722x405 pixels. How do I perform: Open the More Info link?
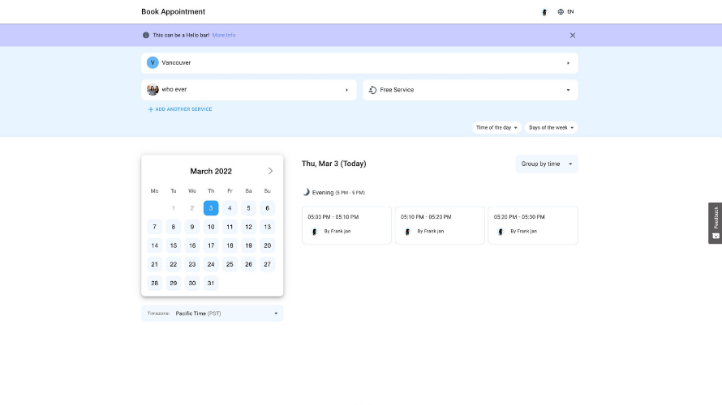pos(224,35)
